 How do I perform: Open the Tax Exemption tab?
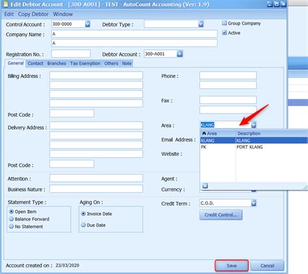pos(85,64)
